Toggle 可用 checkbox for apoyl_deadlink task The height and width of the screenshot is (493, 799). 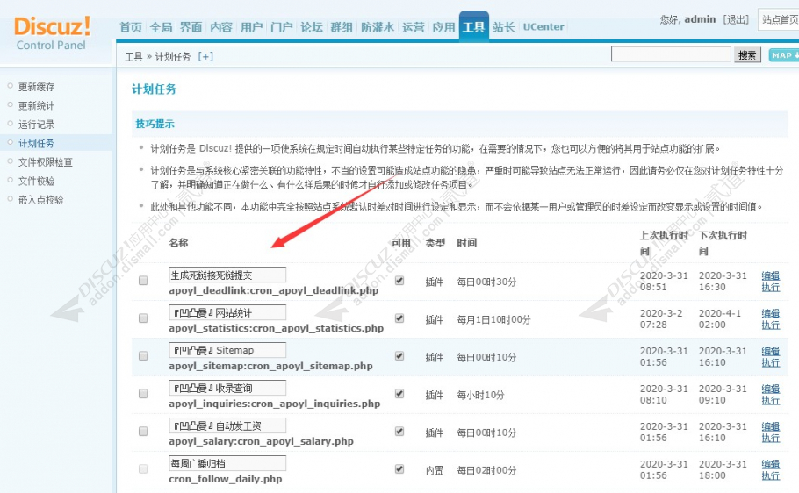[399, 281]
